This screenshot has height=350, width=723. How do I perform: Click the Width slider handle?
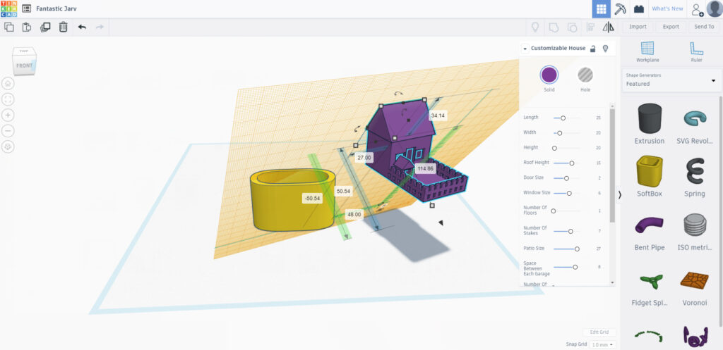click(560, 133)
